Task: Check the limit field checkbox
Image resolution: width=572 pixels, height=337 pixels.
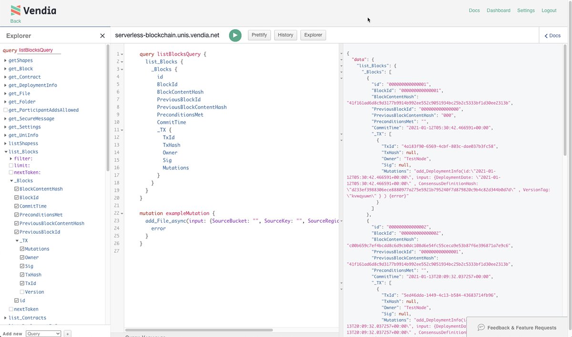Action: click(x=10, y=165)
